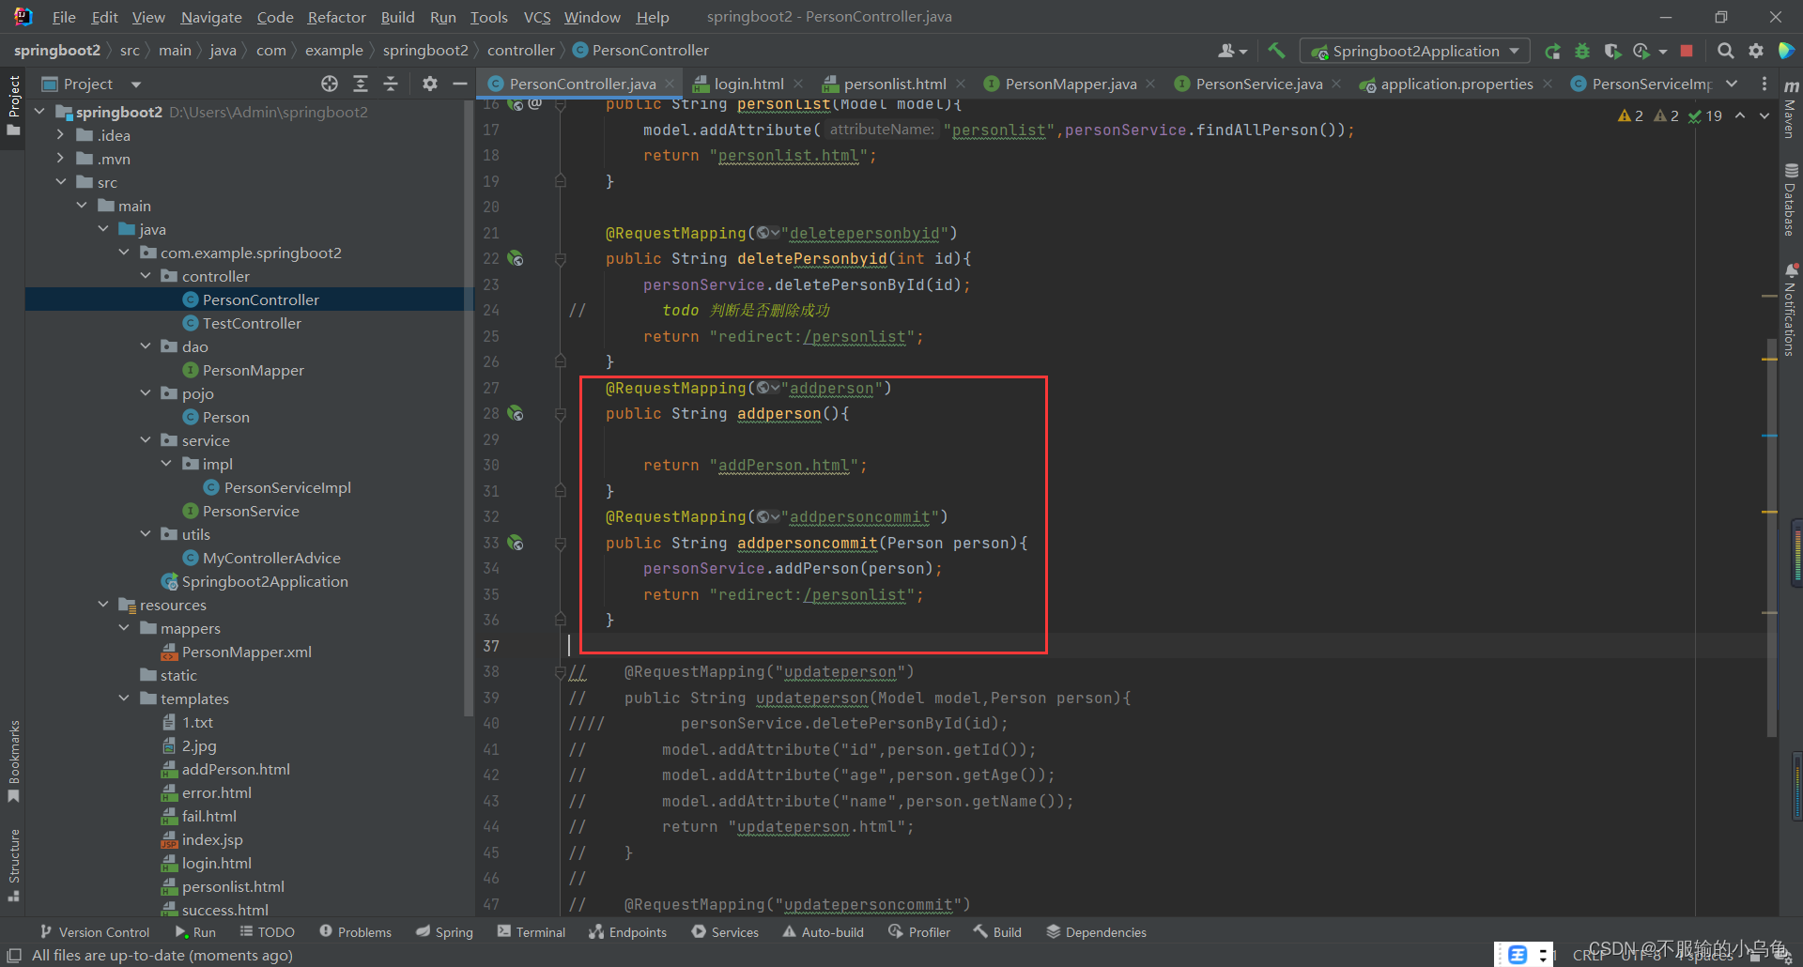Go to next highlighted error arrow
1803x967 pixels.
click(x=1764, y=115)
